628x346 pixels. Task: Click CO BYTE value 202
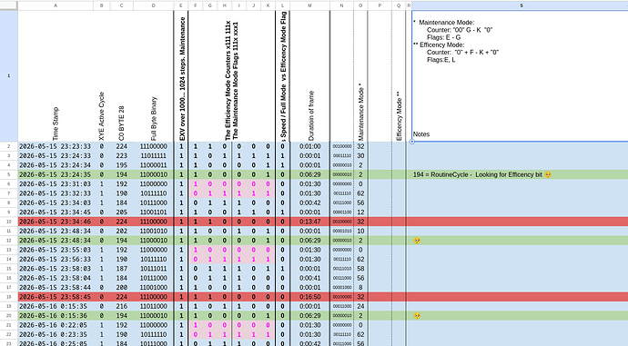[x=121, y=231]
